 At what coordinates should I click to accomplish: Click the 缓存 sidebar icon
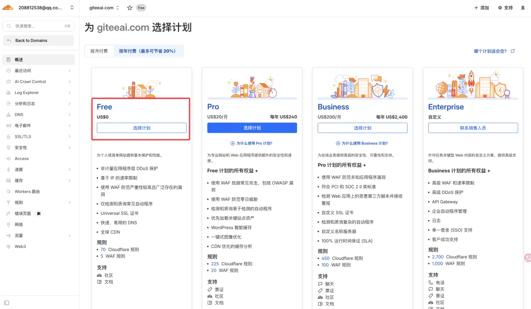[x=8, y=181]
